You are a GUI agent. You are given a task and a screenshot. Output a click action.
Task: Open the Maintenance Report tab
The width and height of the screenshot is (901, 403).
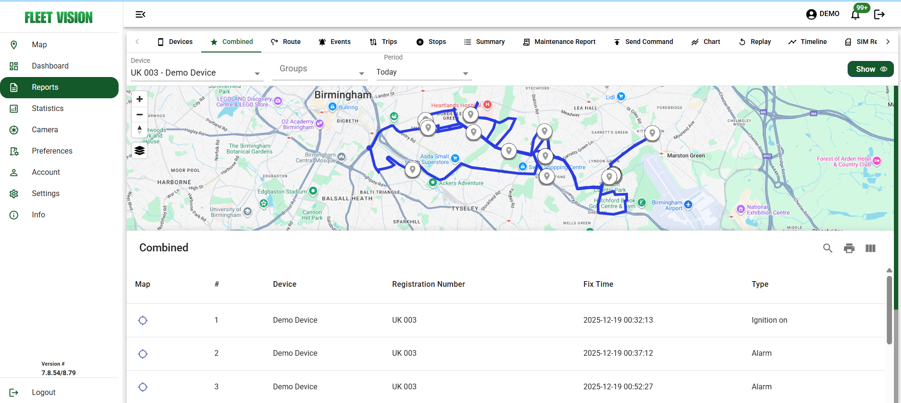[559, 42]
